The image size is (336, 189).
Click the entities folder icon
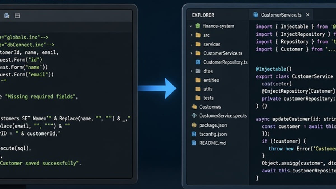click(x=198, y=80)
